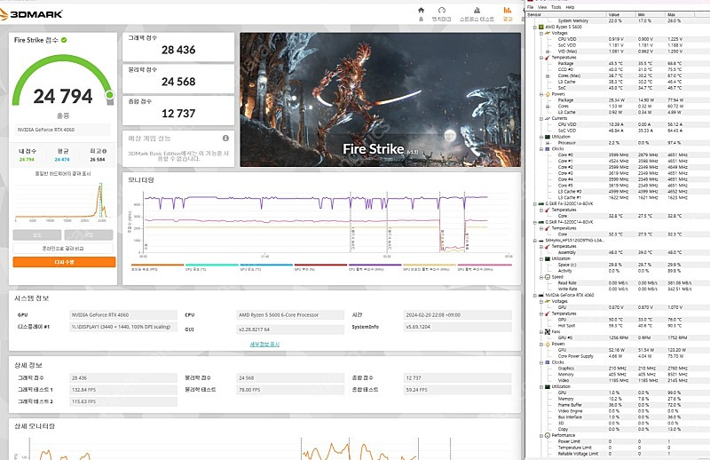Click the Voltages bolt icon under RTX 4060

point(547,301)
